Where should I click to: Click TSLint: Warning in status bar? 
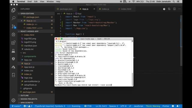[153, 106]
